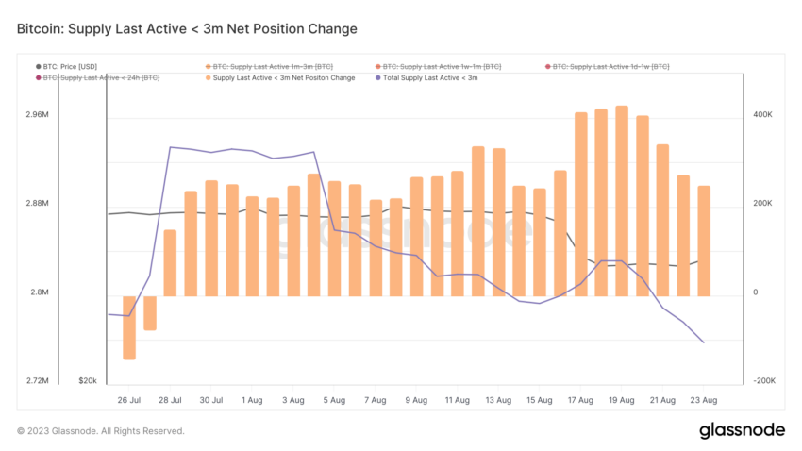
Task: Select the tallest orange bar on 19 Aug
Action: [x=622, y=201]
